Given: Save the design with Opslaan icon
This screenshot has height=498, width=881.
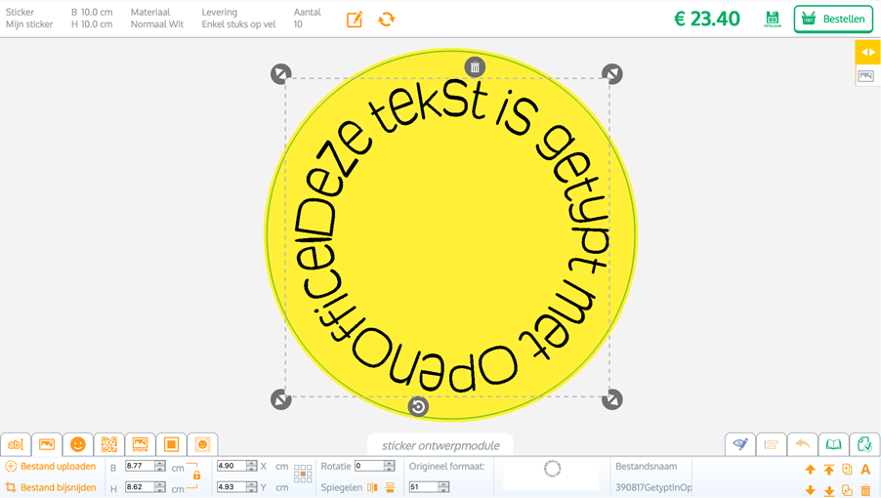Looking at the screenshot, I should pos(773,20).
